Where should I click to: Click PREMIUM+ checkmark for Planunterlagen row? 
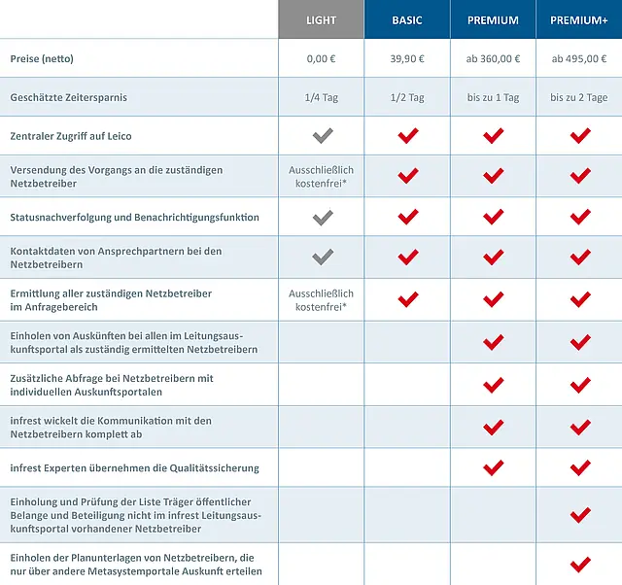[x=580, y=564]
